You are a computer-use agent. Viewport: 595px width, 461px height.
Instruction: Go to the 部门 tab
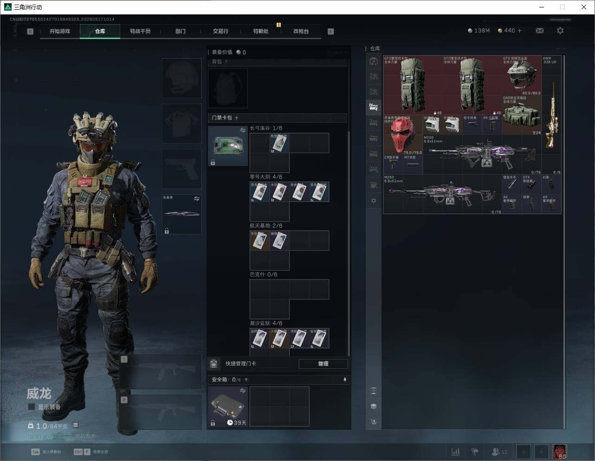pos(181,31)
